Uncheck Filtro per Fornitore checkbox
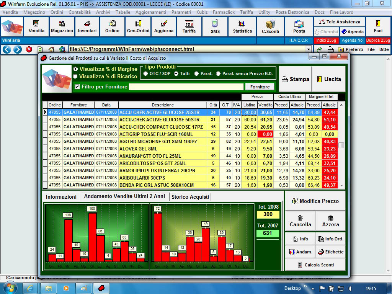This screenshot has width=392, height=294. 77,87
